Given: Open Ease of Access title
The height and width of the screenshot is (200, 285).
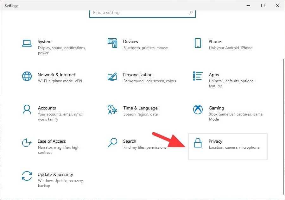Looking at the screenshot, I should point(52,141).
